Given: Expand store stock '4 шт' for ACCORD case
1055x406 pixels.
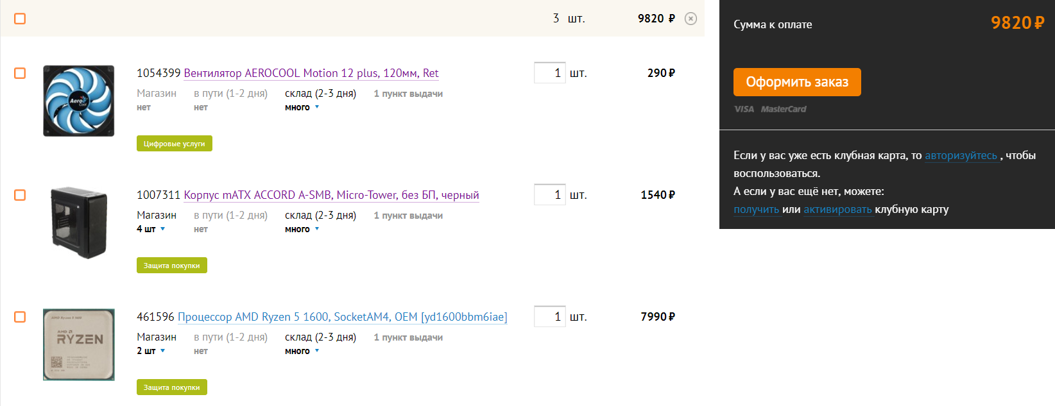Looking at the screenshot, I should click(x=151, y=229).
